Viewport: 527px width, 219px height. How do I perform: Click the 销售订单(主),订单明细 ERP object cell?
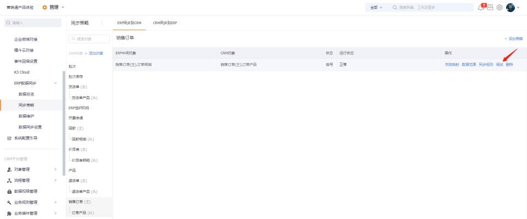click(x=133, y=64)
